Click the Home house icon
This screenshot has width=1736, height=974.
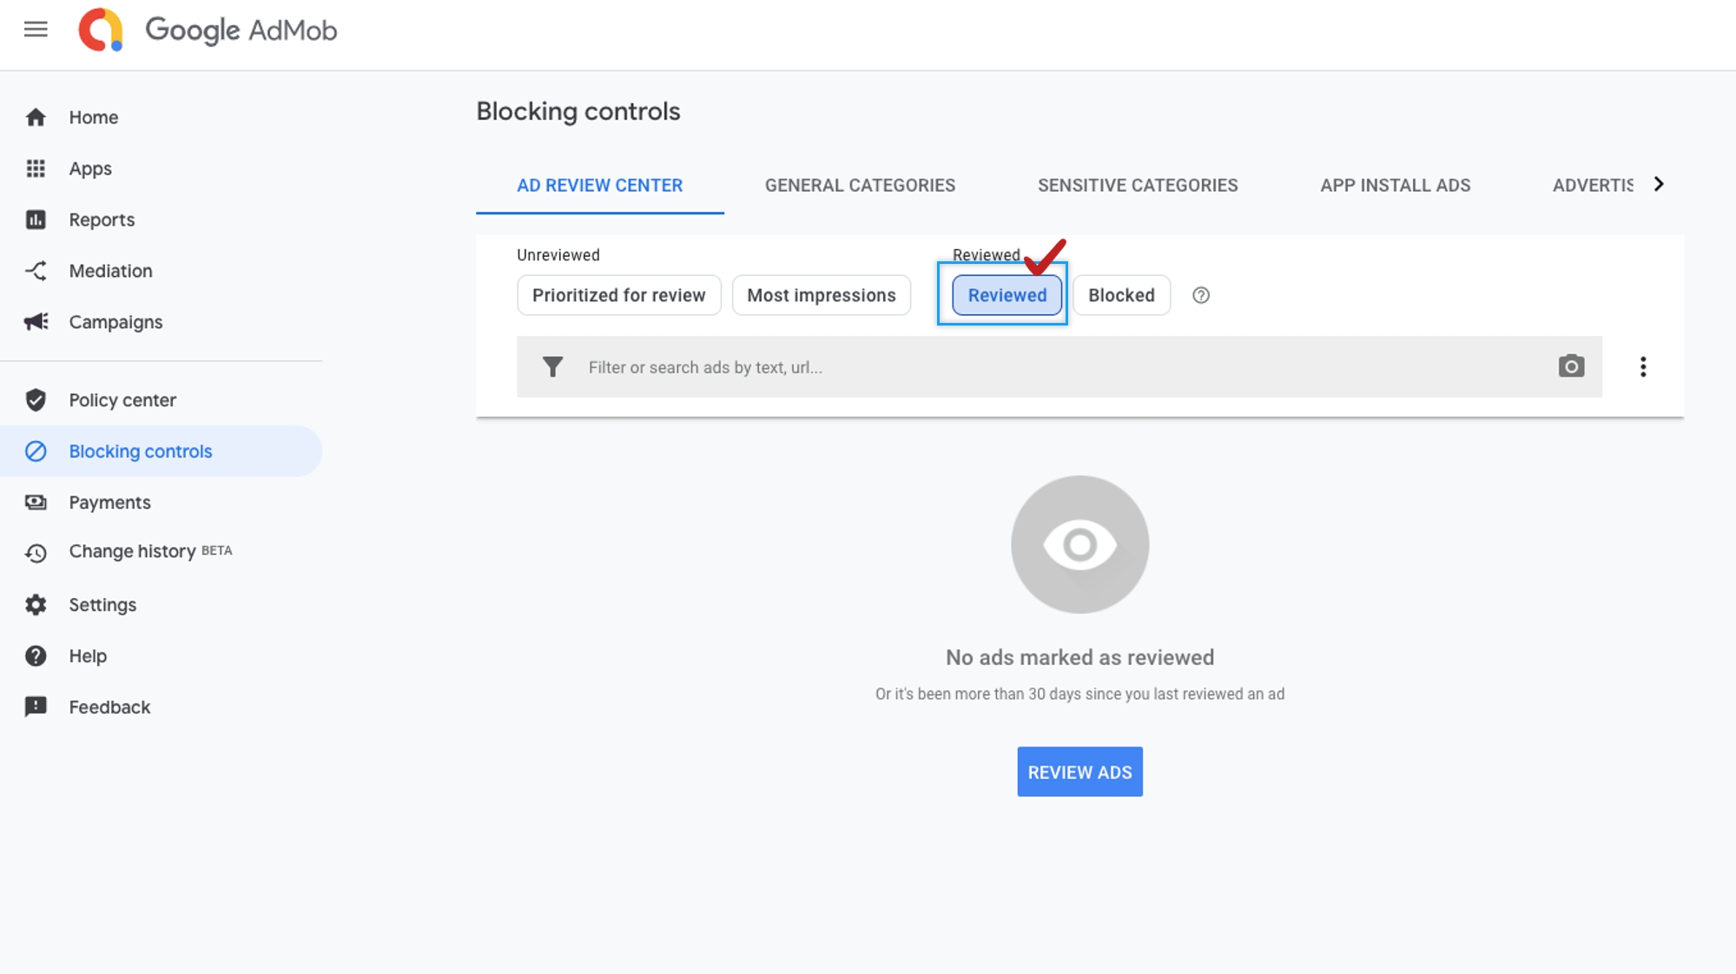point(36,117)
